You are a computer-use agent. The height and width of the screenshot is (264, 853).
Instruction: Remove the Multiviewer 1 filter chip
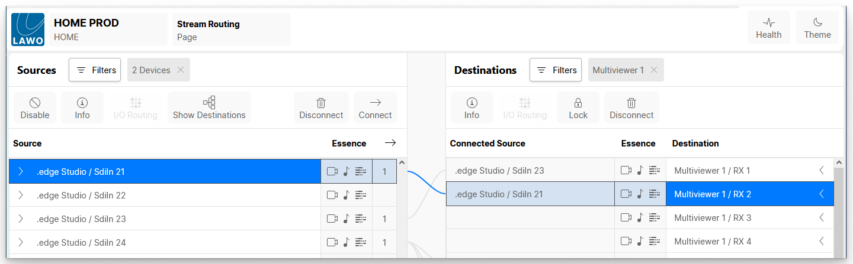coord(654,70)
